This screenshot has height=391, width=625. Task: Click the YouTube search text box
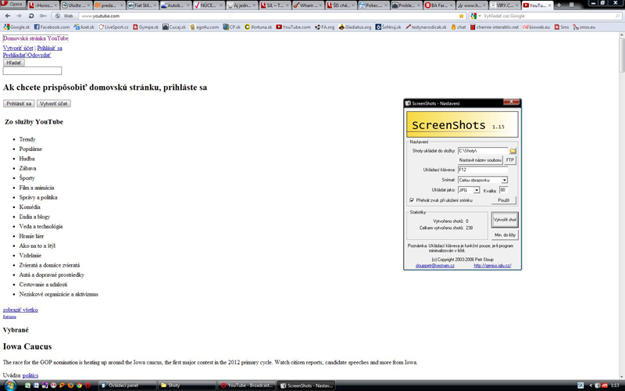pos(32,71)
